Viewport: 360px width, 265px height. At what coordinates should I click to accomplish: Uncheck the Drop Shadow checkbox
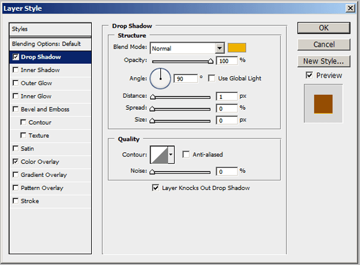(x=16, y=57)
